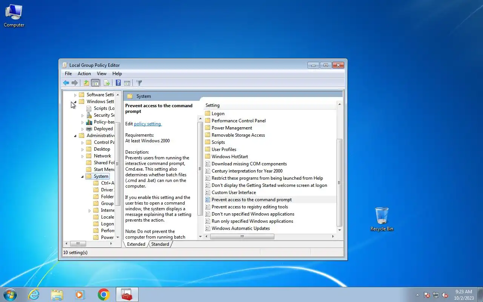Click the clock showing 9:23 AM

(464, 292)
